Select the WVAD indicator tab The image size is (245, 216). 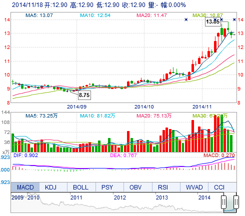pyautogui.click(x=194, y=187)
